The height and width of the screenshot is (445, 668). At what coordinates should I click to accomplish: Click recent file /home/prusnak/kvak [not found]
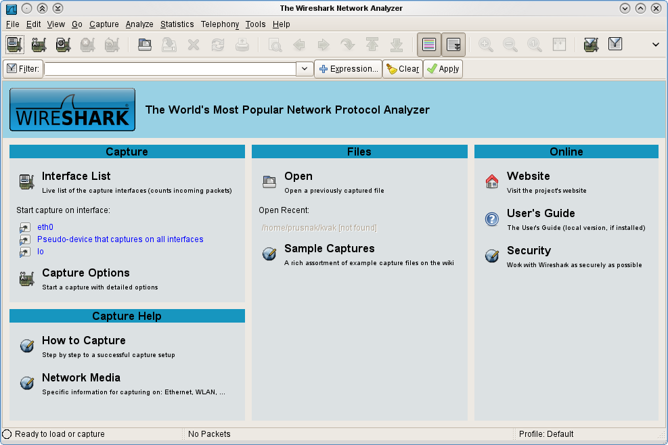coord(319,228)
